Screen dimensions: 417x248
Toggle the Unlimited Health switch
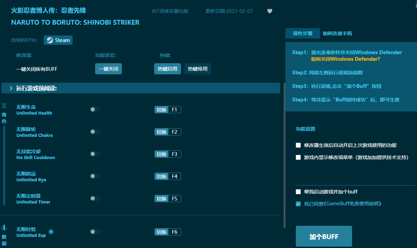point(95,109)
